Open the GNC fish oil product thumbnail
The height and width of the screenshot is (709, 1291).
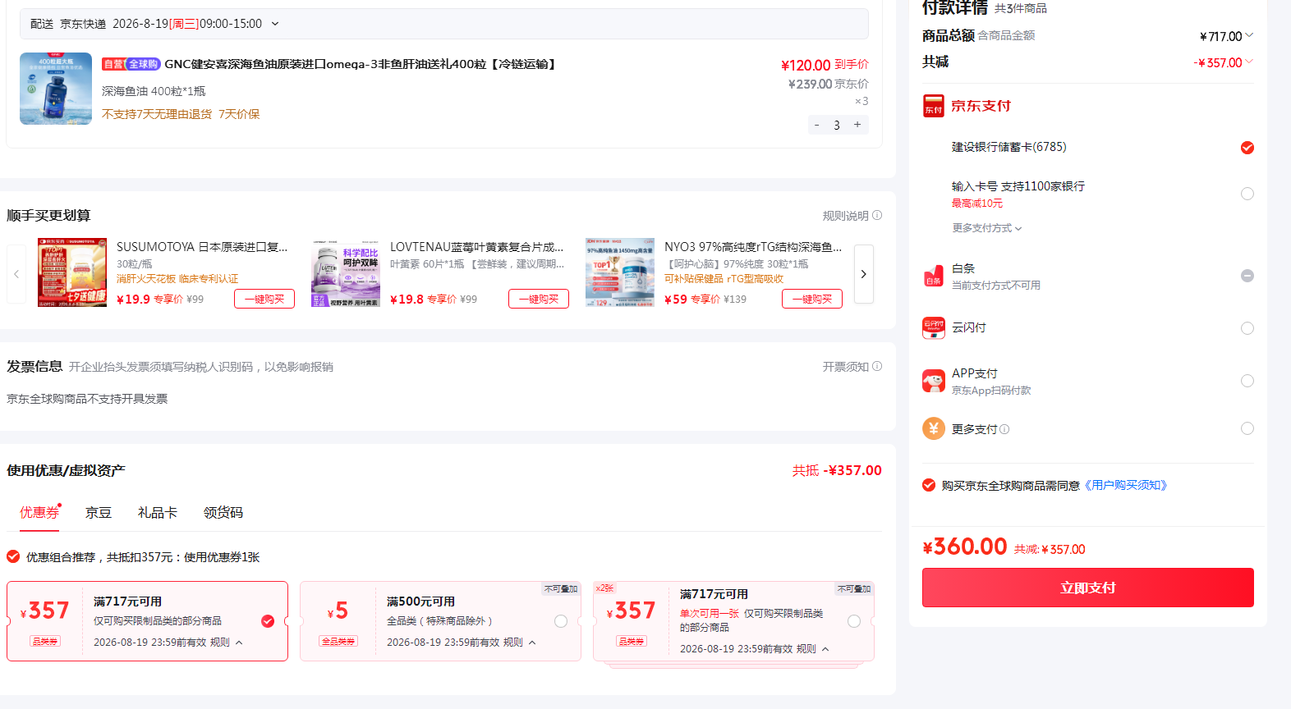(56, 89)
